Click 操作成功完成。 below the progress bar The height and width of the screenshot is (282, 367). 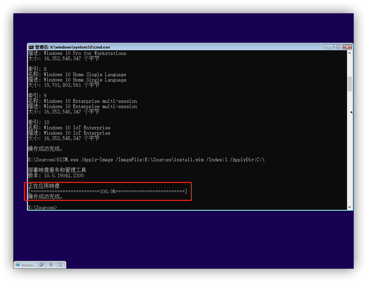click(x=45, y=197)
